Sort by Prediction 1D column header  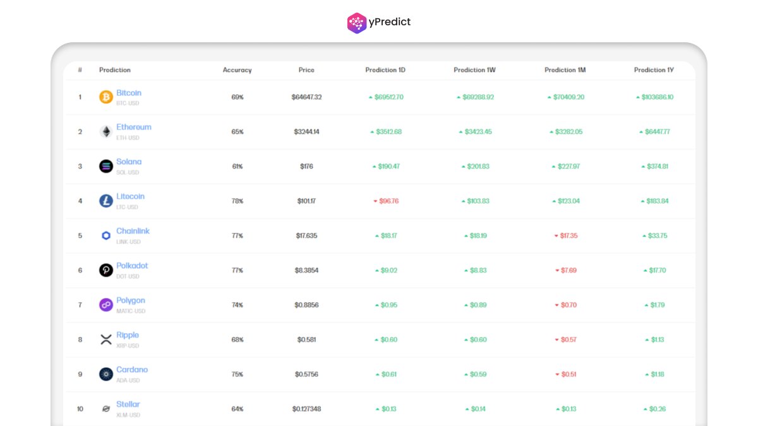point(385,70)
